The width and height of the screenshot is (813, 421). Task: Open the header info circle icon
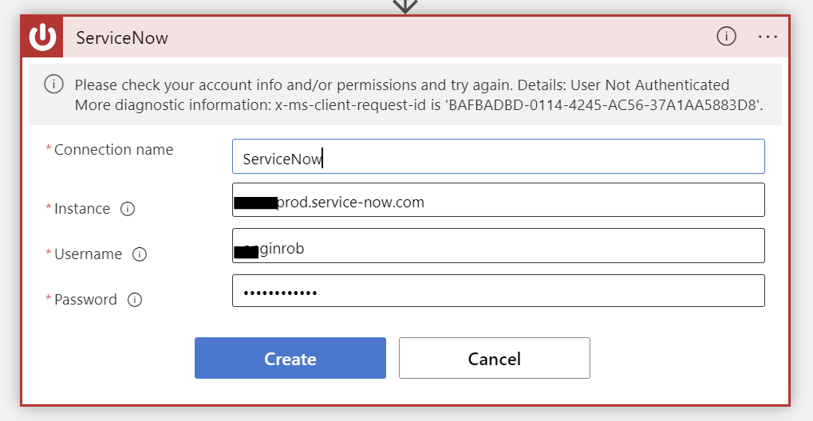726,37
